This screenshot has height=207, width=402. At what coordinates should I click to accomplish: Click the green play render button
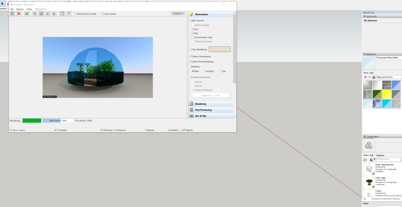tap(13, 14)
